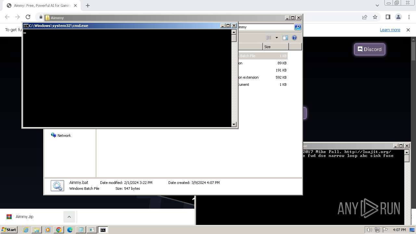Click the Date created value in details pane
The height and width of the screenshot is (234, 416).
tap(206, 183)
